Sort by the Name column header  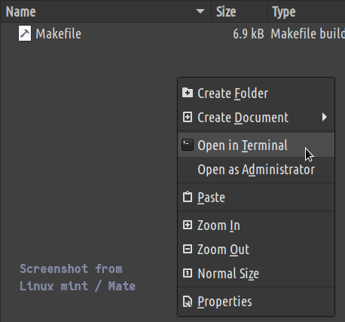105,11
